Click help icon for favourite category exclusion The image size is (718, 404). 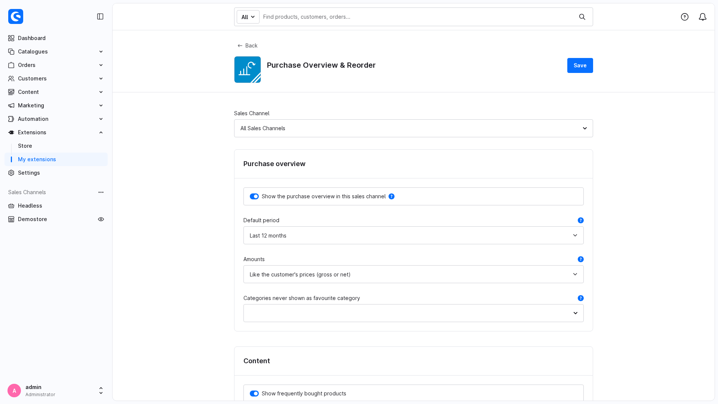tap(581, 298)
